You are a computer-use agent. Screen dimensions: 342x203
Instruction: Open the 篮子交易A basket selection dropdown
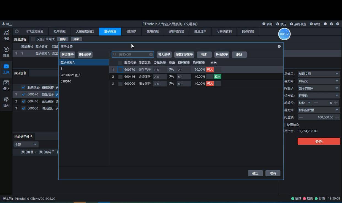tap(319, 88)
